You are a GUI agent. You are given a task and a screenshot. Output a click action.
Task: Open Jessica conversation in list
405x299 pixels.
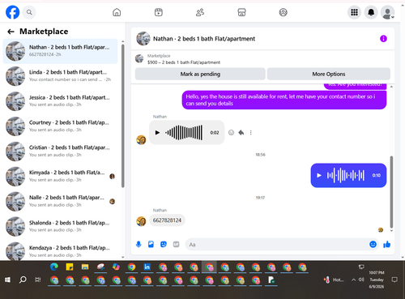(60, 101)
